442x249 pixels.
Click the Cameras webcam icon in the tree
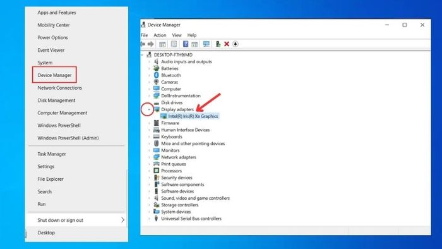pyautogui.click(x=157, y=82)
